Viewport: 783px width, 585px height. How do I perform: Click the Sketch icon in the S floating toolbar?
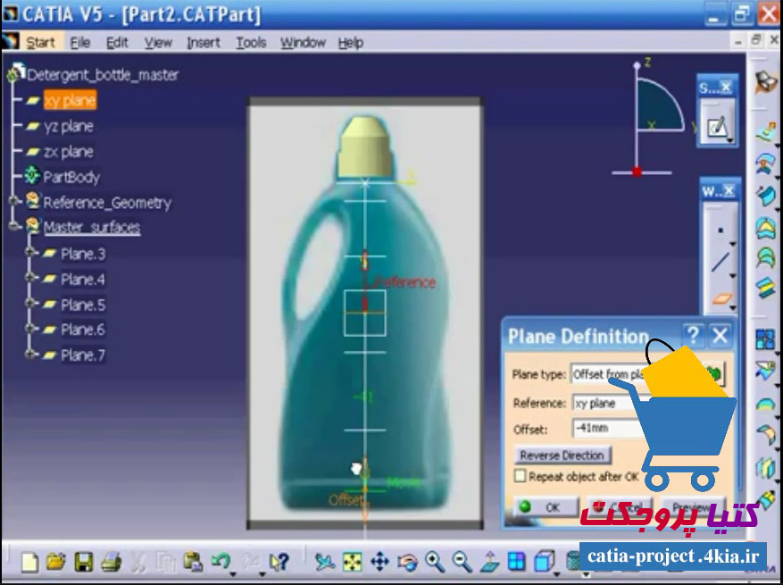point(718,128)
